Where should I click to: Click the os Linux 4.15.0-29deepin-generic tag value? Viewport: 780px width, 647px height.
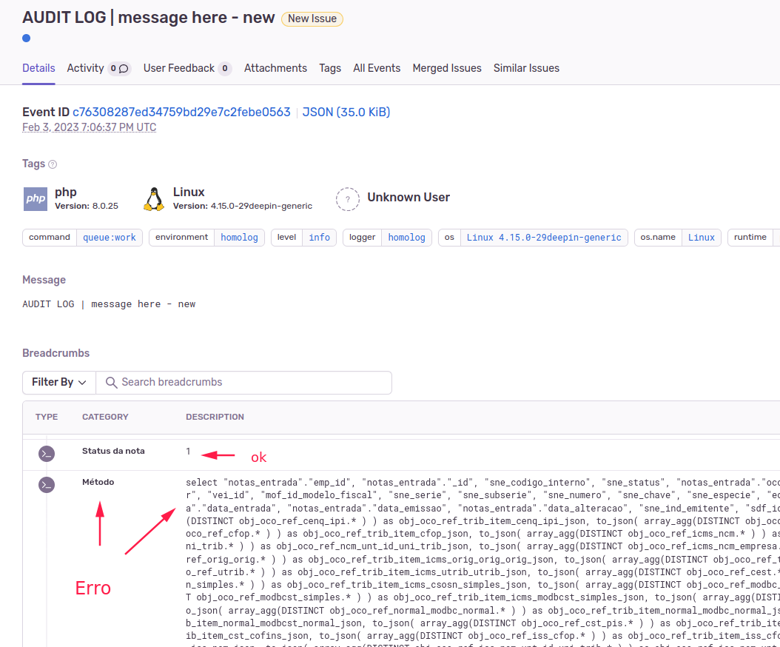(x=544, y=238)
